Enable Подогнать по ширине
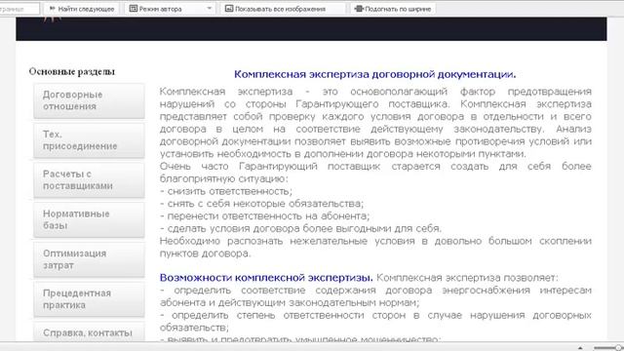Screen dimensions: 624x351 (393, 9)
